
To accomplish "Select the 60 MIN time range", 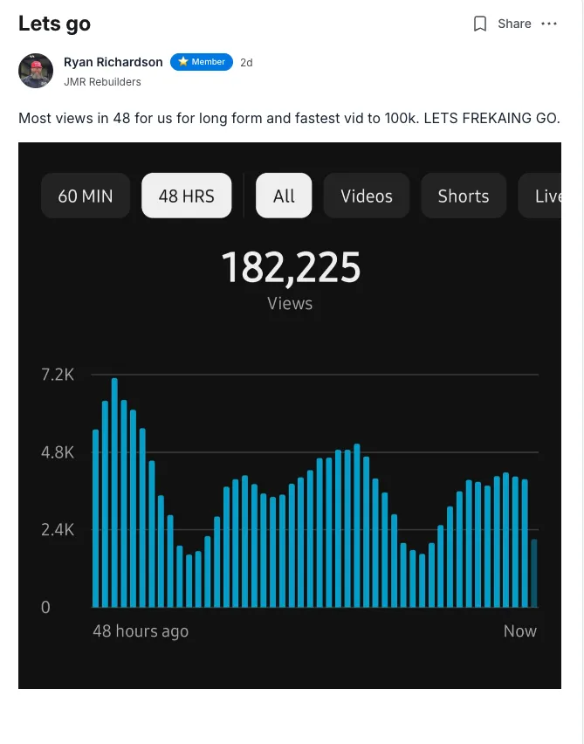I will pyautogui.click(x=86, y=196).
